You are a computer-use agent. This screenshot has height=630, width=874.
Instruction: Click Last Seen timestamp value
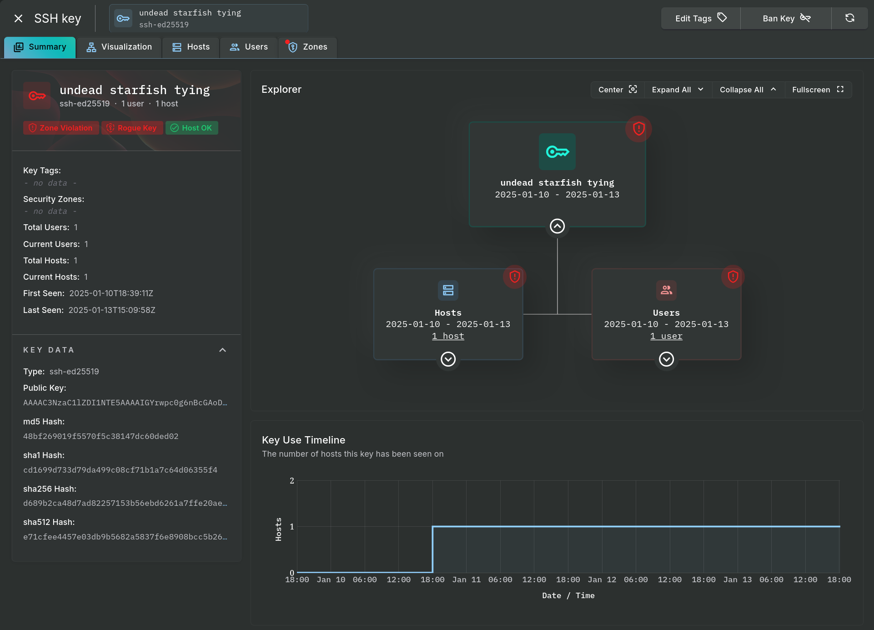[x=112, y=310]
